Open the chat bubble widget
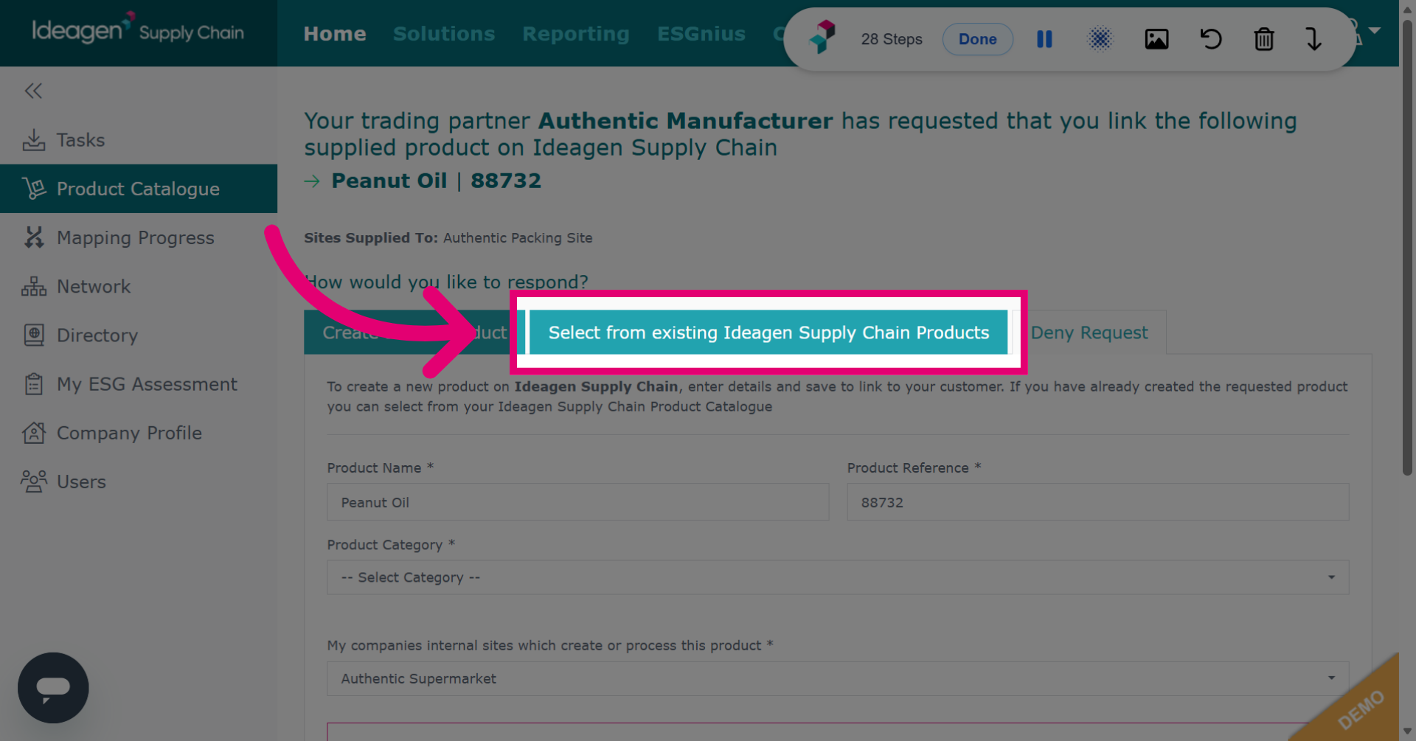Viewport: 1416px width, 741px height. 53,687
